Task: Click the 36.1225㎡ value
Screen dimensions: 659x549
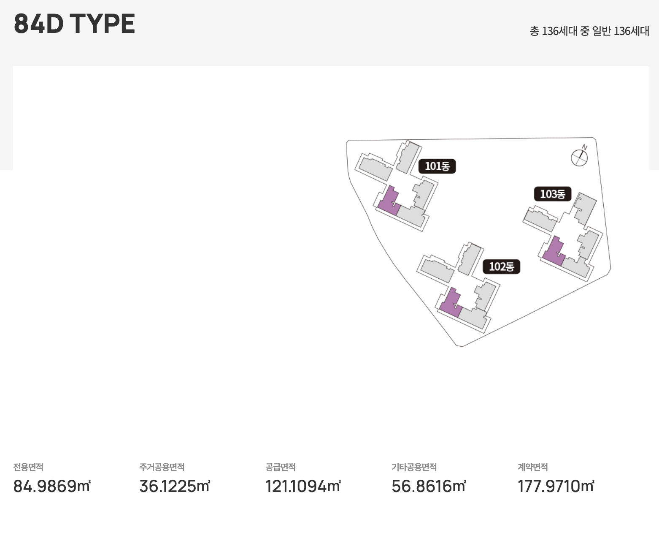Action: (x=175, y=486)
